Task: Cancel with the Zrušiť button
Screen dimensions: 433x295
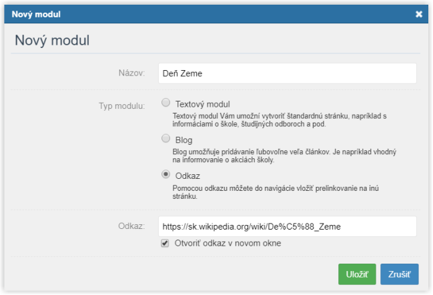Action: (x=400, y=274)
